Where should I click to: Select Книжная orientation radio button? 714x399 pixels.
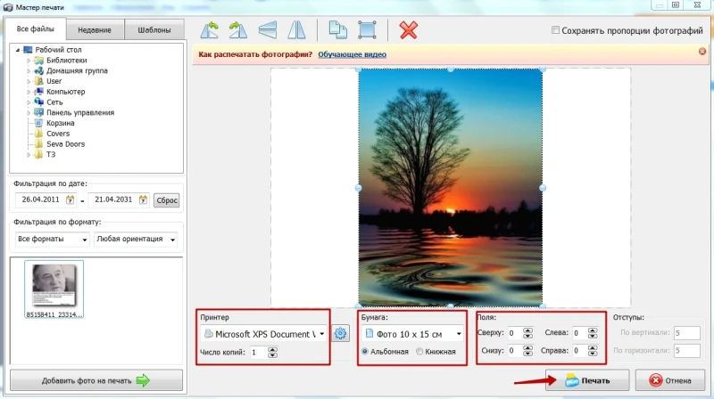[419, 351]
